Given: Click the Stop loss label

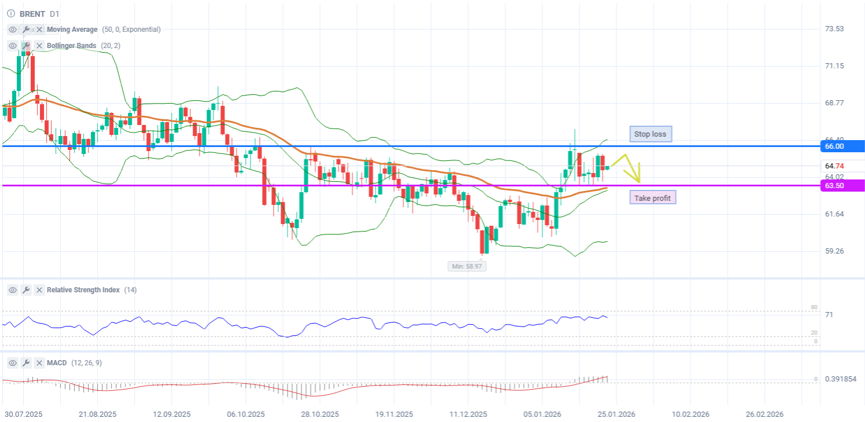Looking at the screenshot, I should coord(650,134).
